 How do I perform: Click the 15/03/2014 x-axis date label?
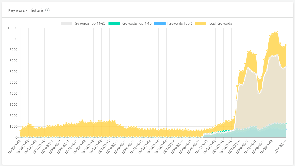click(144, 147)
